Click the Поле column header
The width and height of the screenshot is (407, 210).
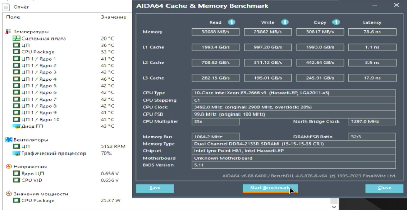click(x=13, y=17)
